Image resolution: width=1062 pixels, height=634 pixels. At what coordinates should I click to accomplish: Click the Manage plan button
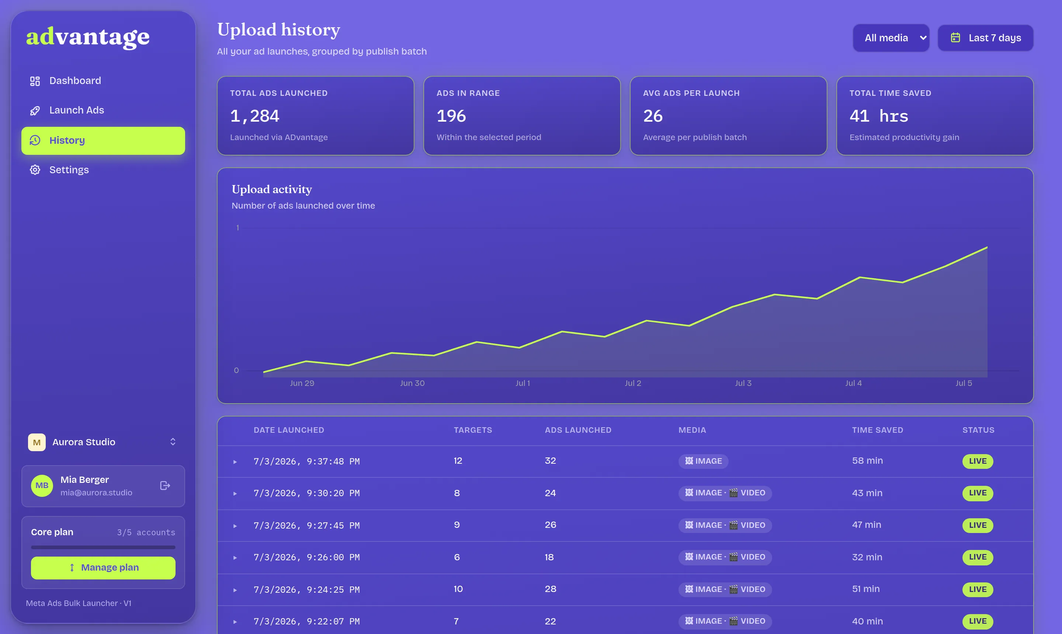pos(103,568)
